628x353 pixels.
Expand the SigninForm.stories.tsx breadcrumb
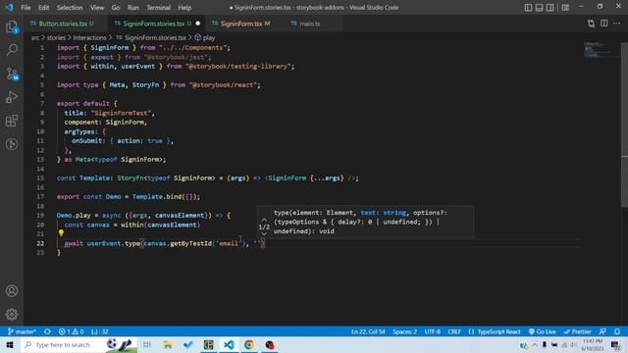(x=155, y=37)
